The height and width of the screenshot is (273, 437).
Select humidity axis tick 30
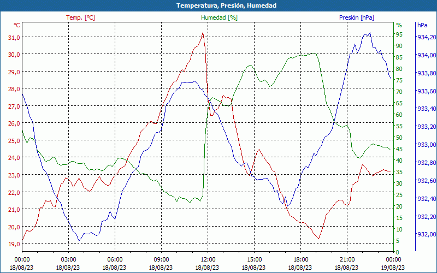(x=399, y=183)
